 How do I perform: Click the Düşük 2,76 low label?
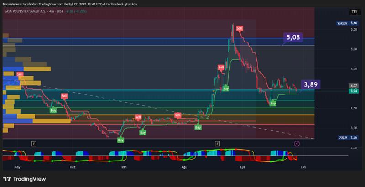tap(348, 137)
